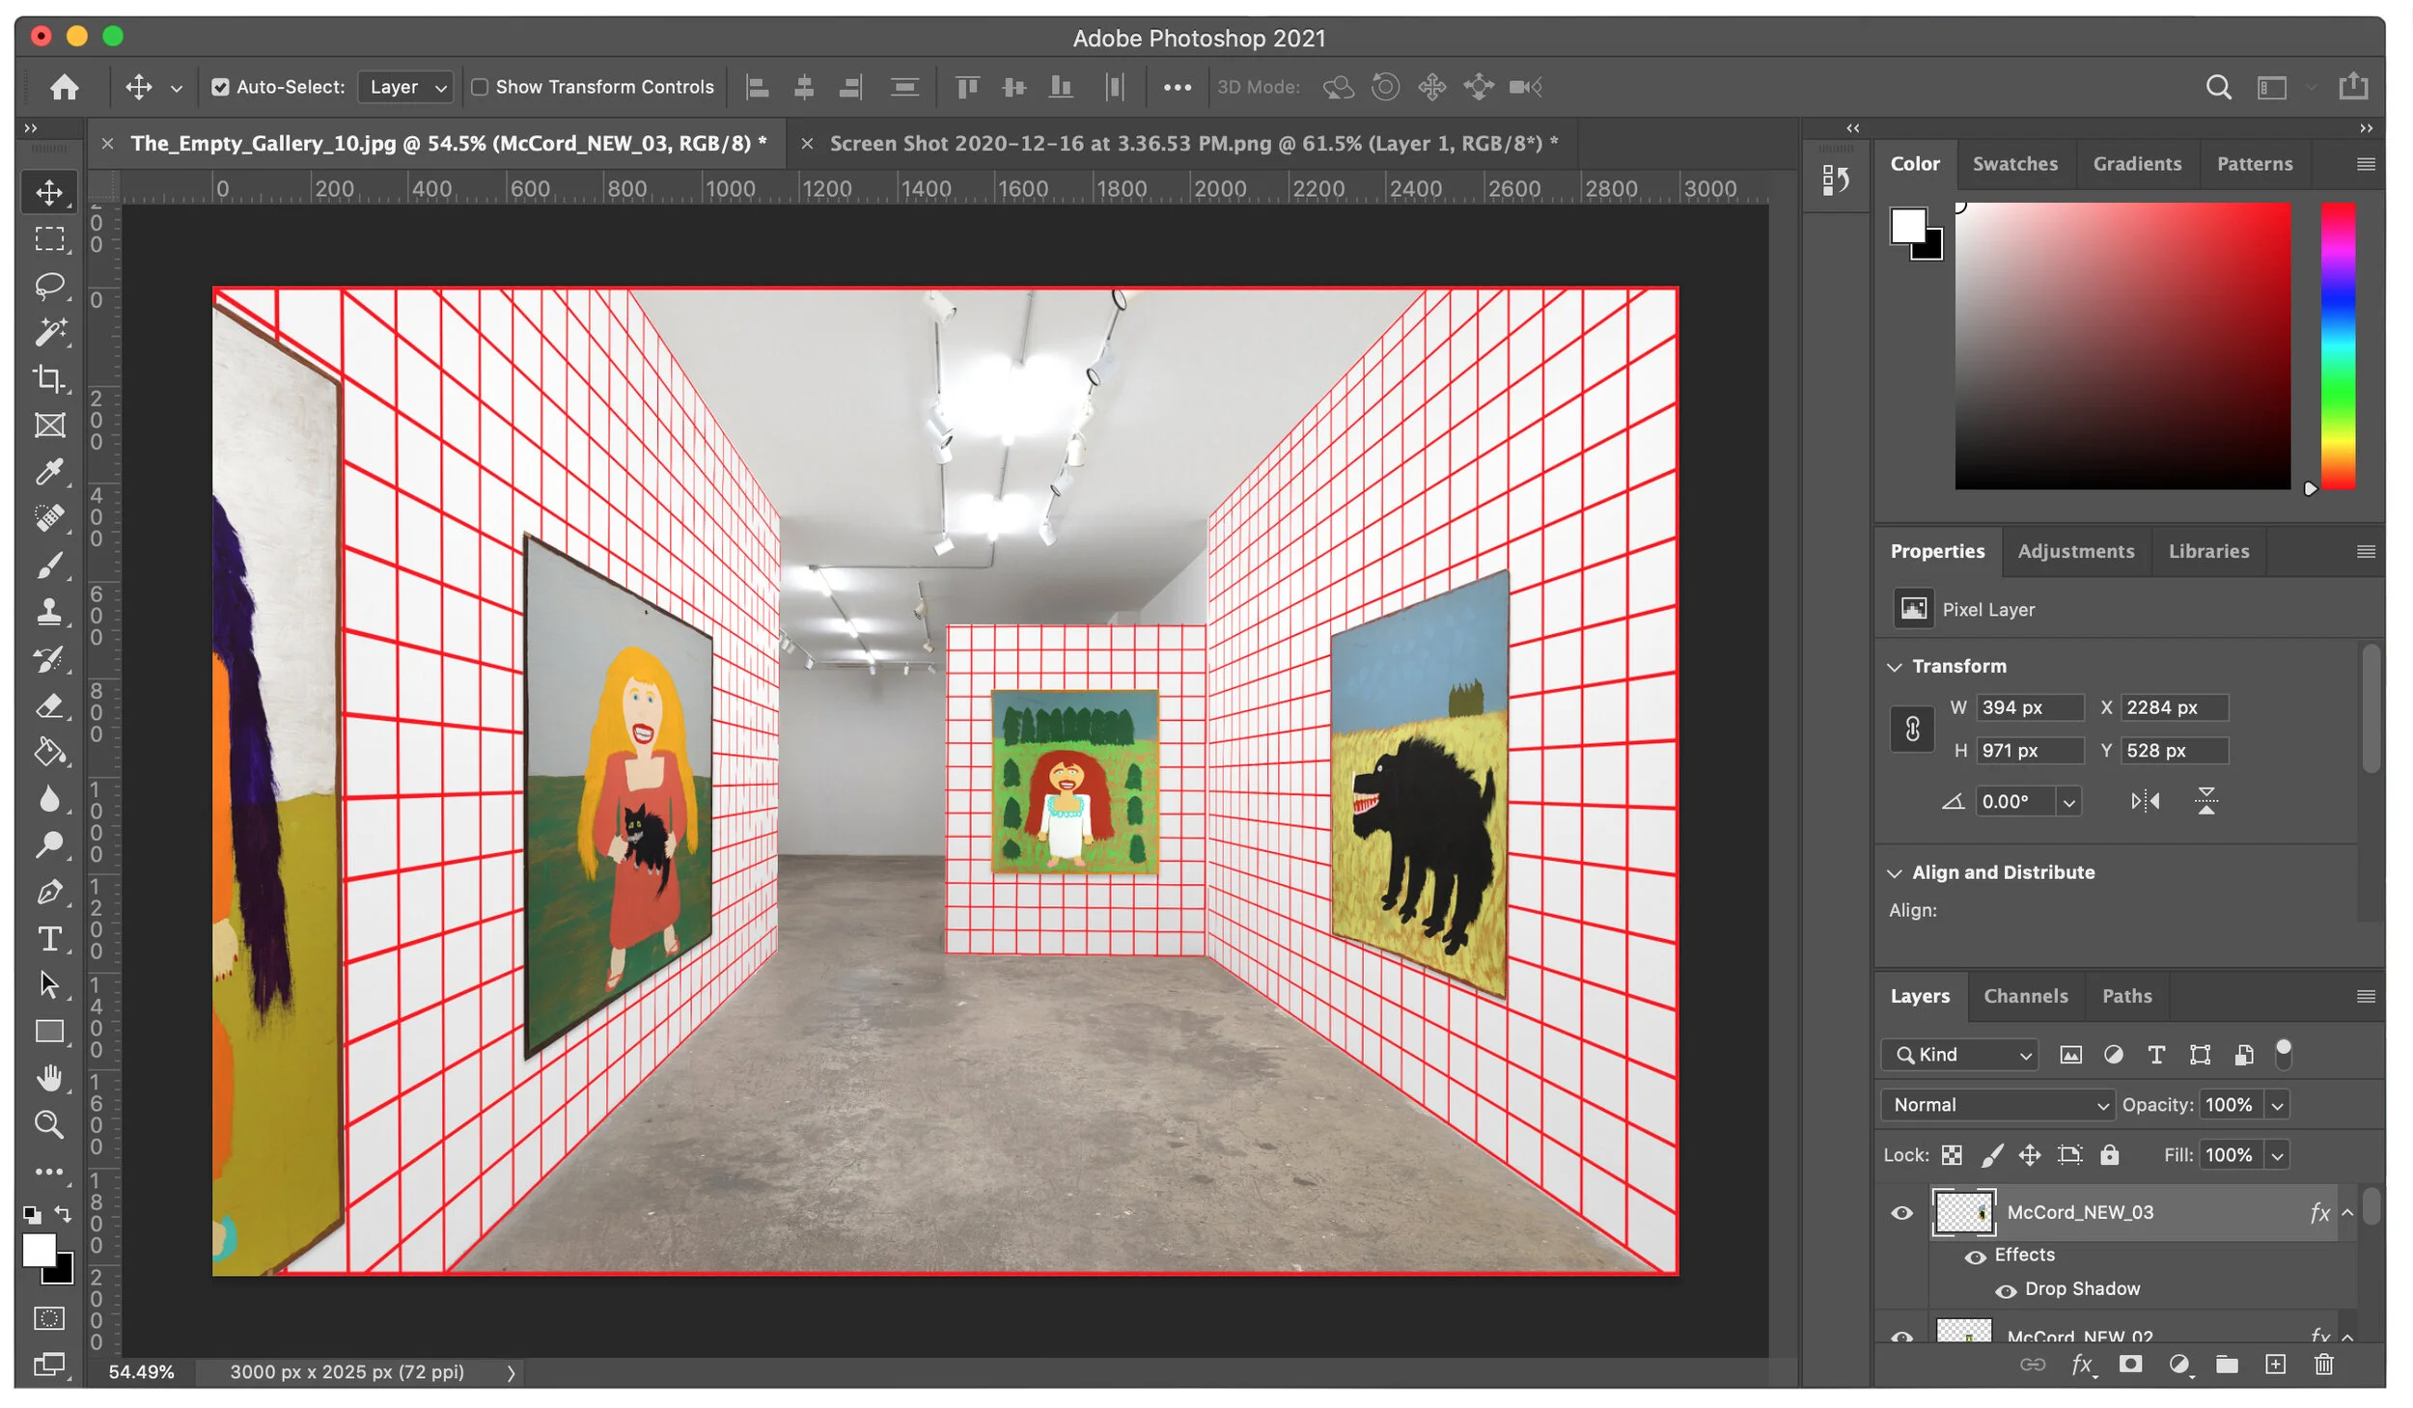Toggle Drop Shadow effect visibility
Screen dimensions: 2413x1408
[2006, 1290]
